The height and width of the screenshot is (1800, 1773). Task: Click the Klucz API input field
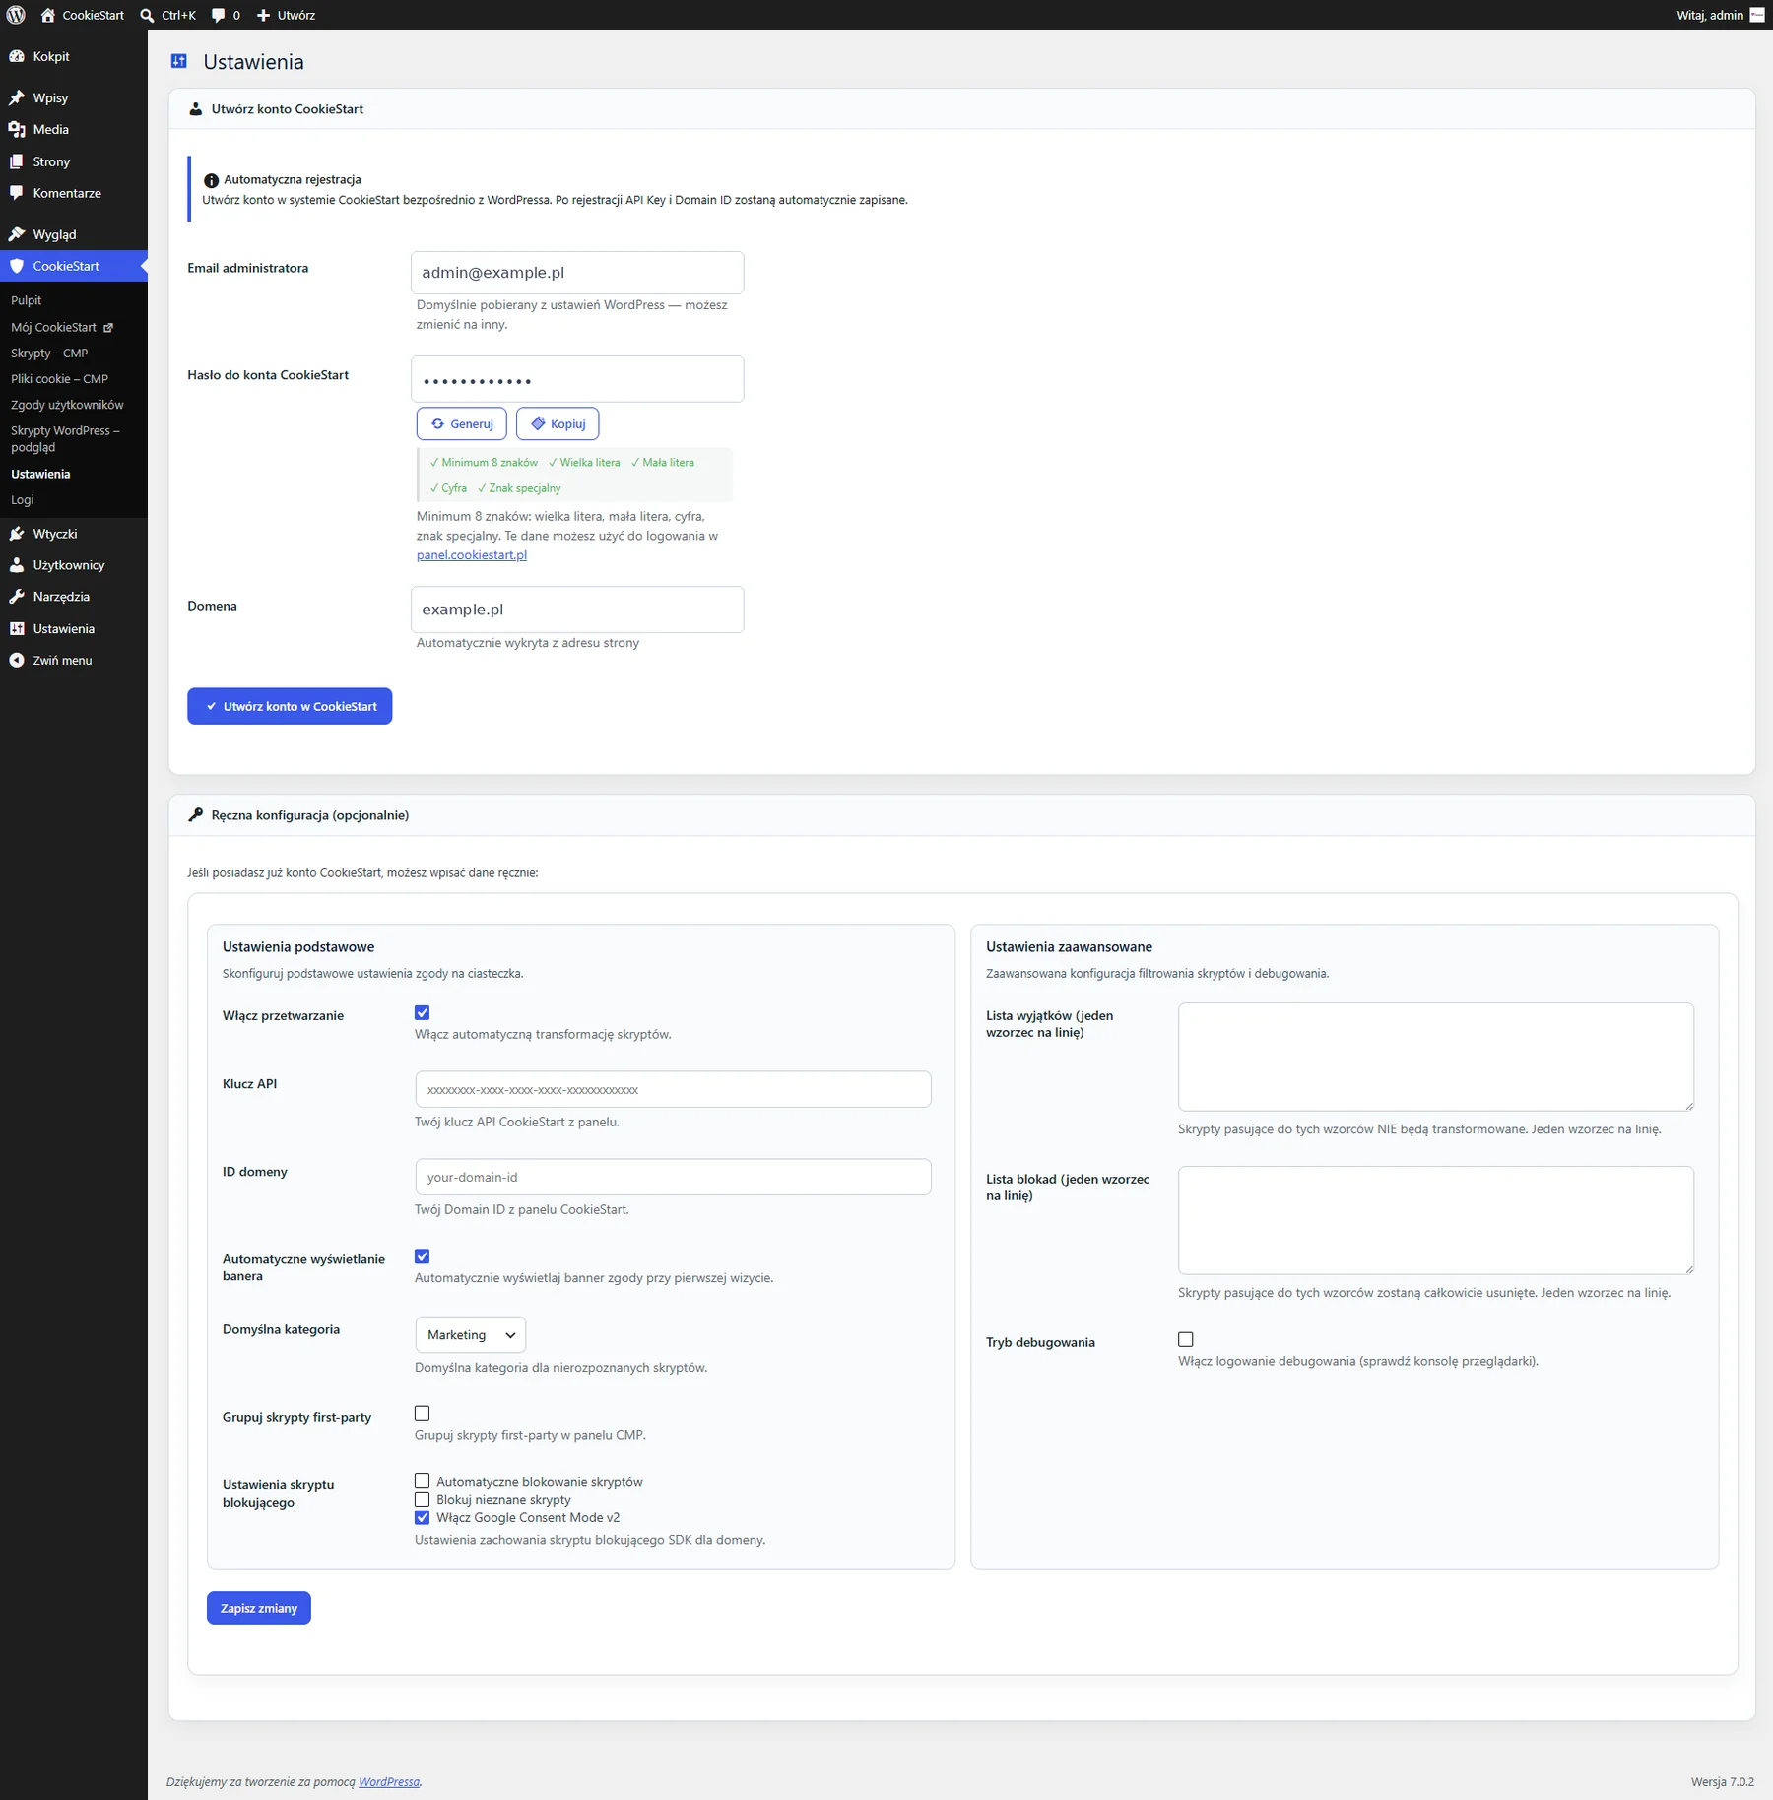point(674,1089)
